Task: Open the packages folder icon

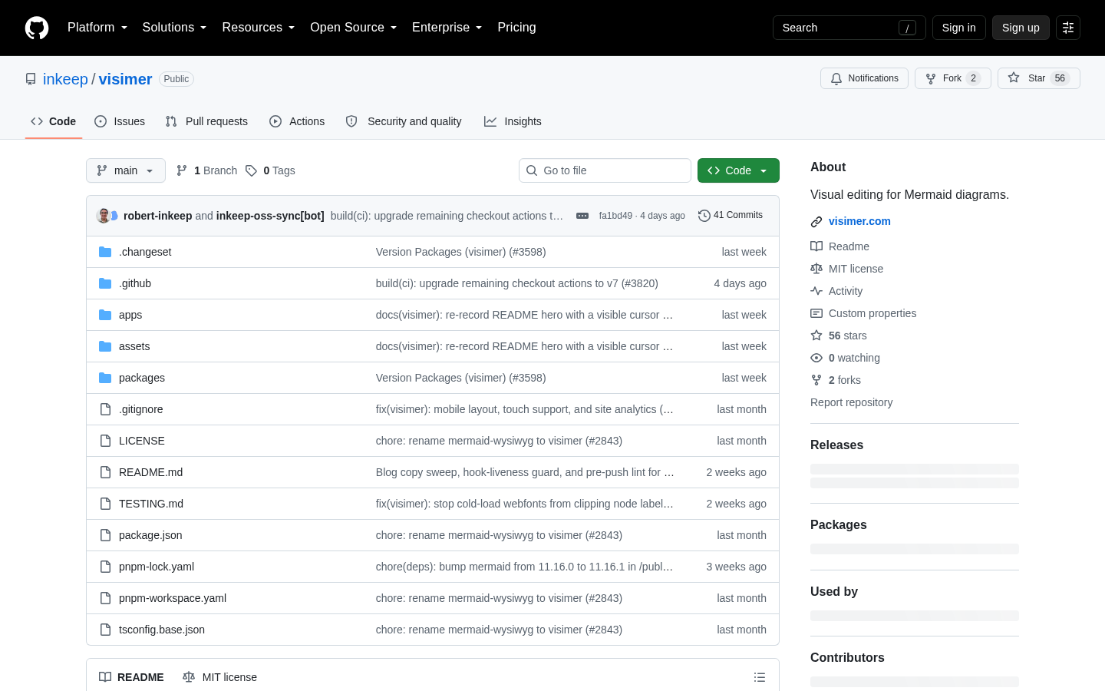Action: click(105, 378)
